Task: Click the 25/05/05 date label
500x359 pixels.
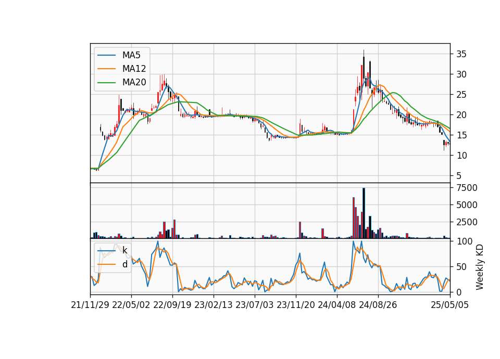Action: click(x=450, y=305)
